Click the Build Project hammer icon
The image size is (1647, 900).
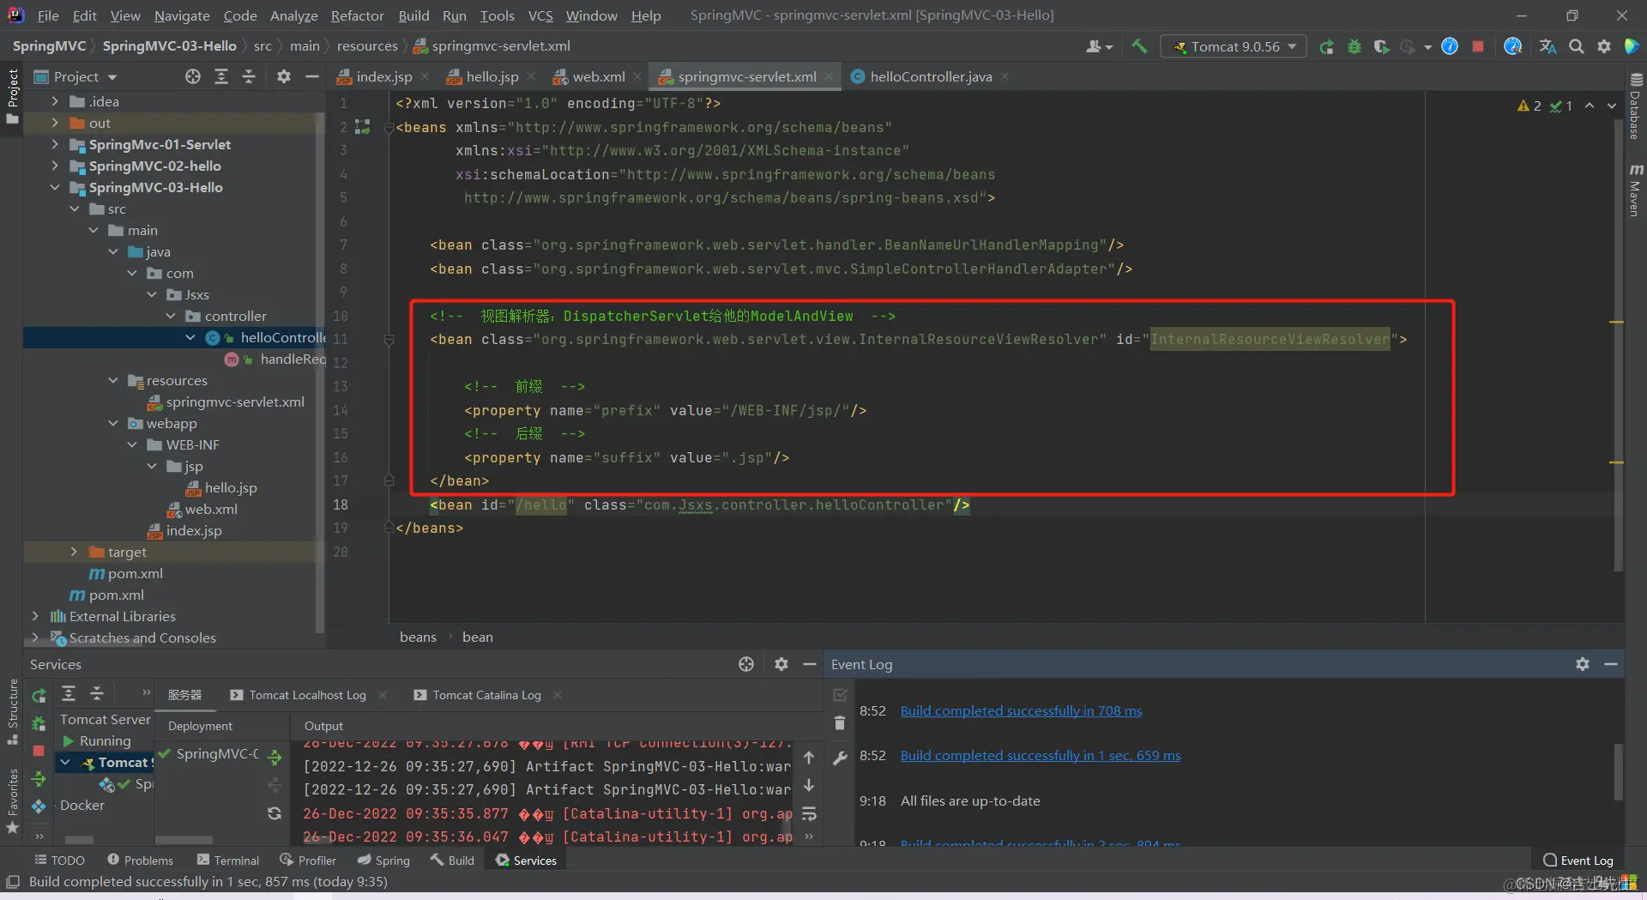click(1139, 46)
